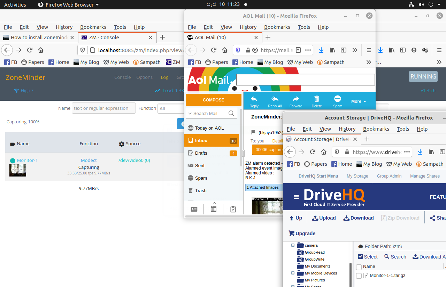Image resolution: width=446 pixels, height=287 pixels.
Task: Expand My Mobile Devices in DriveHQ tree
Action: click(x=293, y=273)
